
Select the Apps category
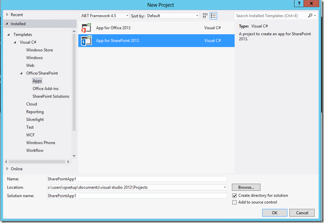click(x=37, y=81)
